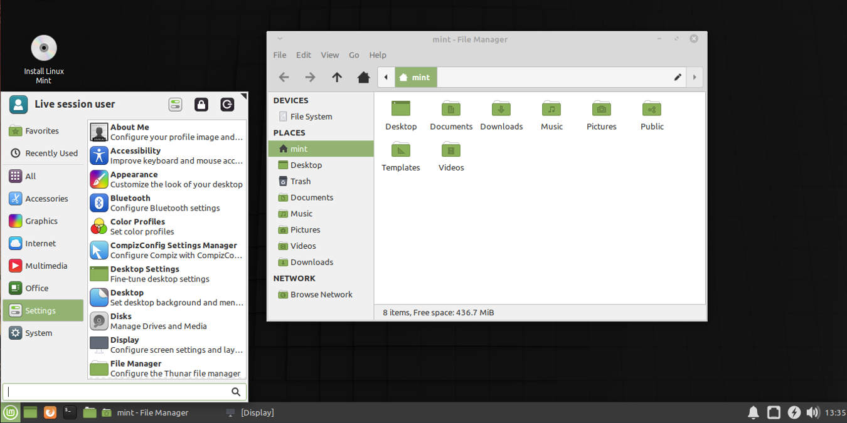Screen dimensions: 847x423
Task: Click the right arrow beside the path bar
Action: (x=695, y=77)
